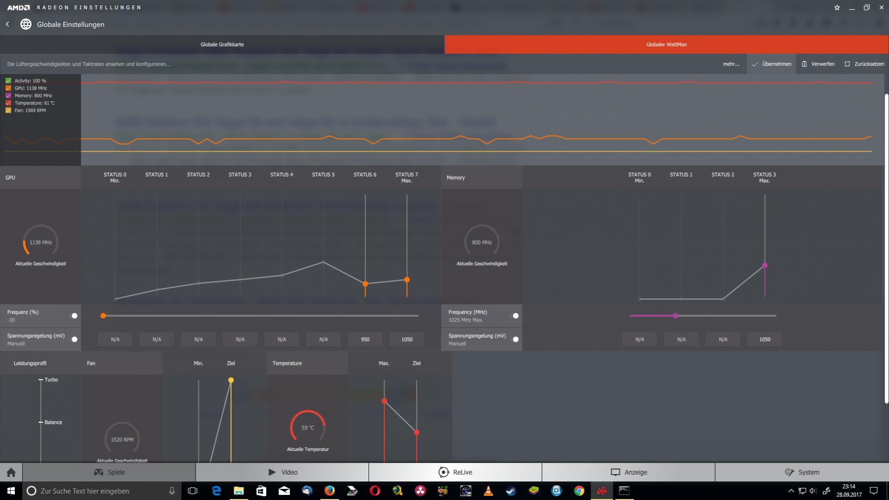Apply changes with Übernehmen
This screenshot has height=500, width=889.
click(771, 64)
